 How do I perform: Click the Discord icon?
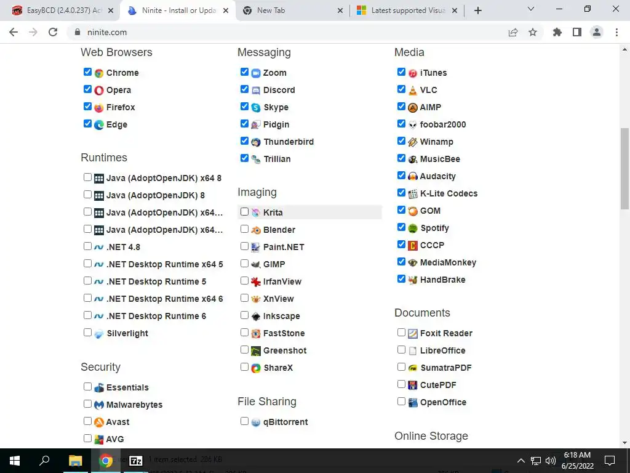click(x=256, y=91)
